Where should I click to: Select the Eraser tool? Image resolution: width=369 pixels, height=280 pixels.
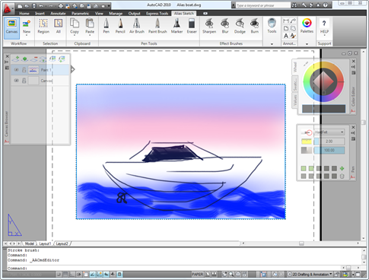pos(192,26)
